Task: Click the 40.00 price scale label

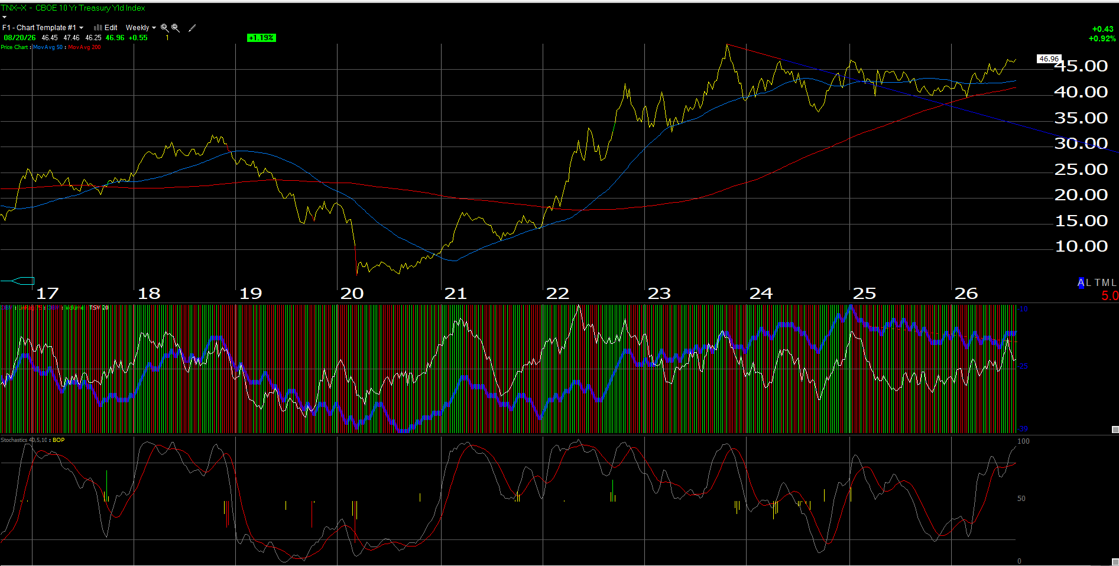Action: pyautogui.click(x=1081, y=92)
